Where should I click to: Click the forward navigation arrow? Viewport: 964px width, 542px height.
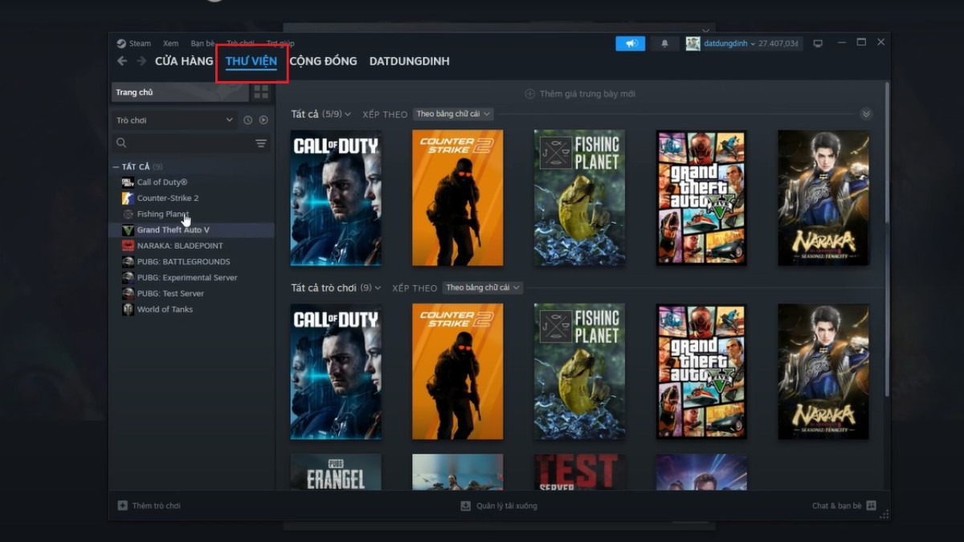[141, 61]
